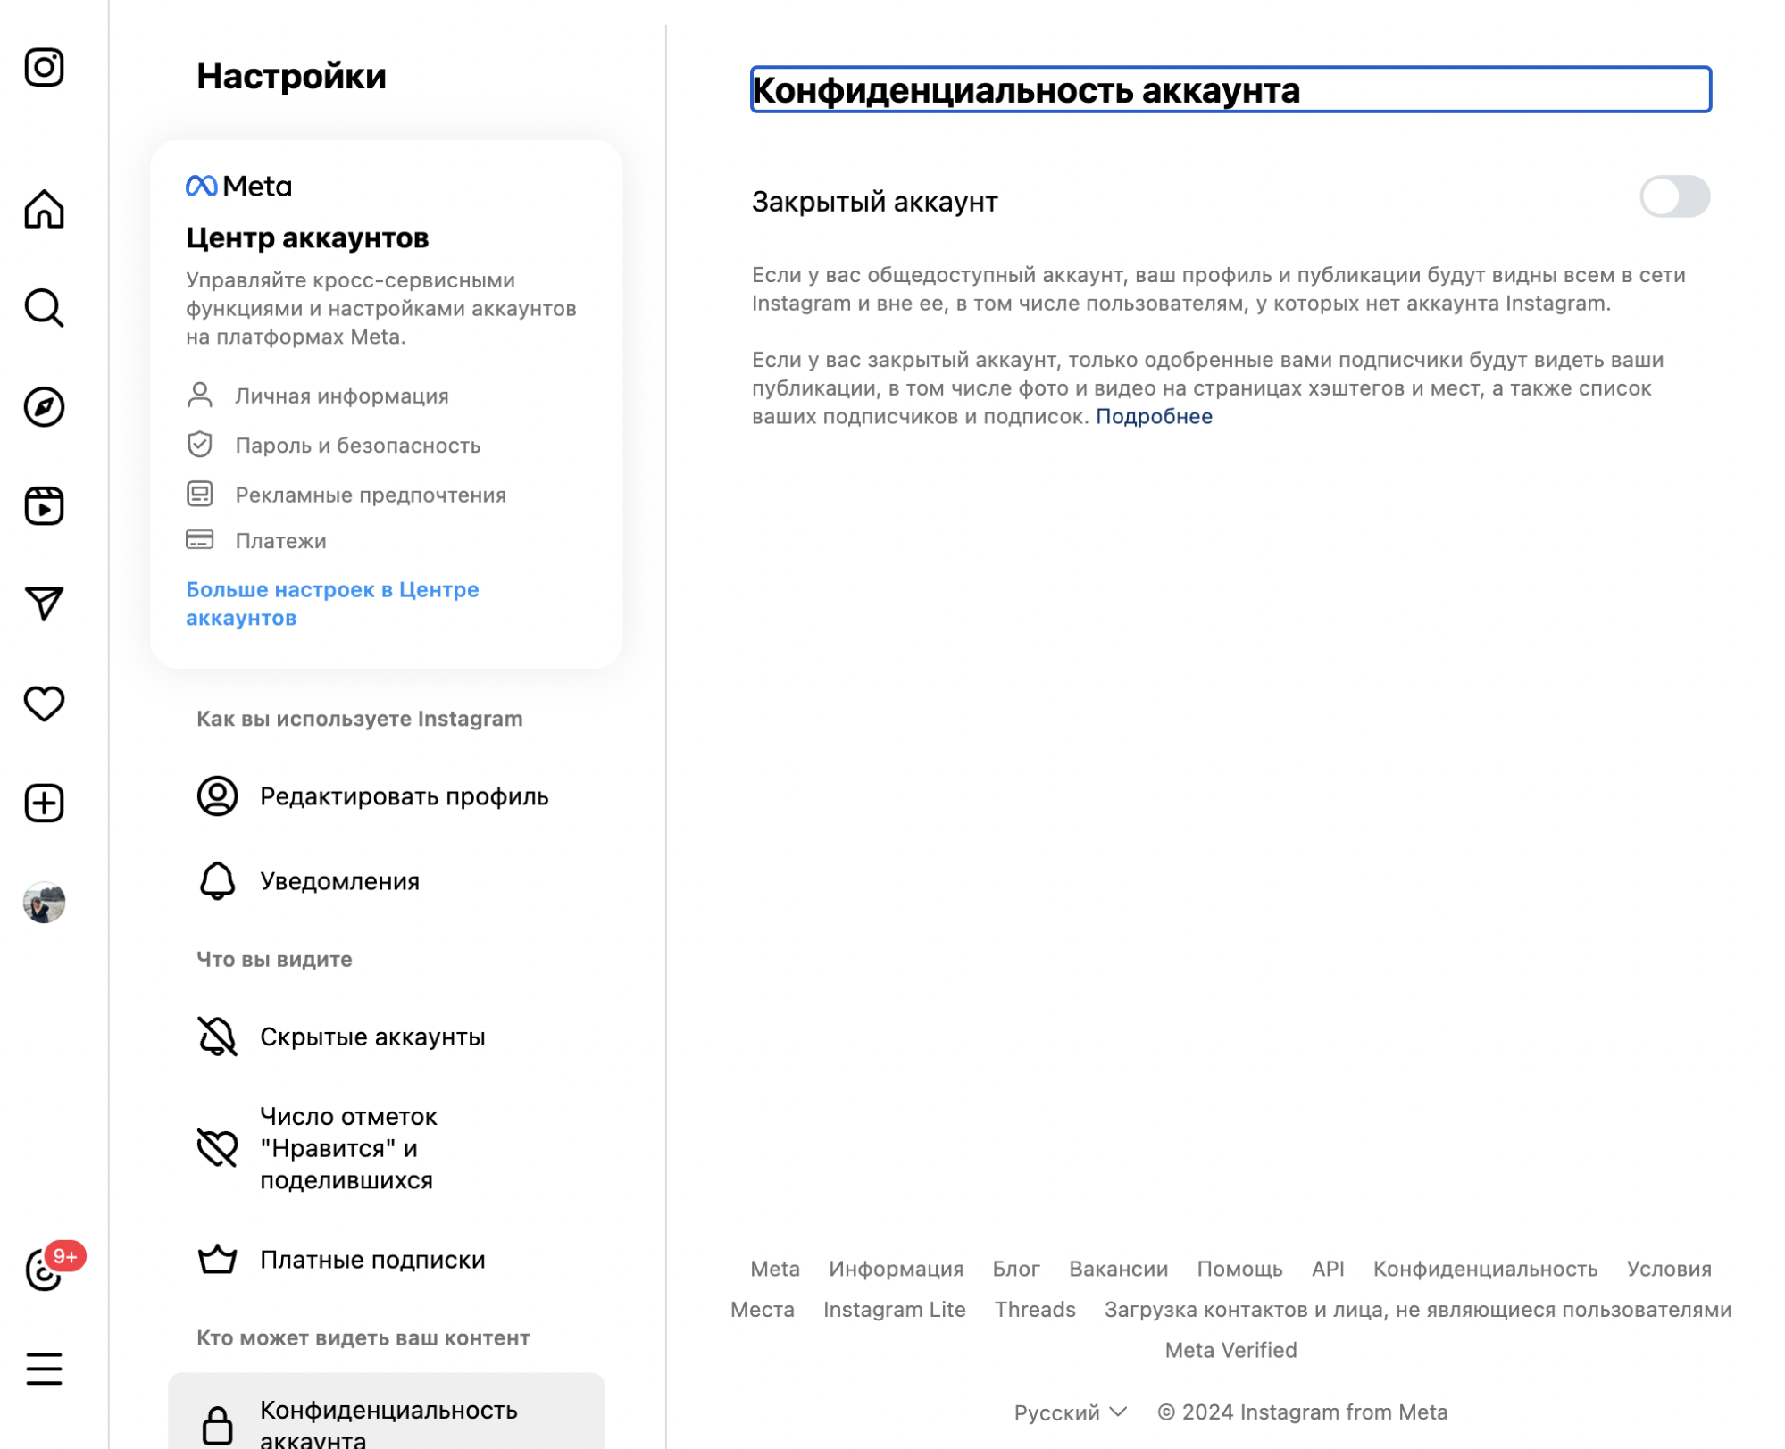The image size is (1785, 1449).
Task: Toggle the Закрытый аккаунт switch
Action: [1673, 197]
